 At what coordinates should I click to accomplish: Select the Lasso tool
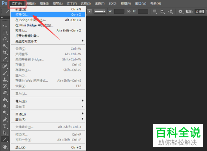pos(5,39)
